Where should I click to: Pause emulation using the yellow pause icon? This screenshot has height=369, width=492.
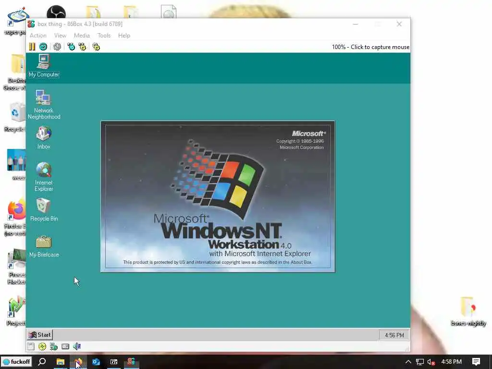pos(32,47)
